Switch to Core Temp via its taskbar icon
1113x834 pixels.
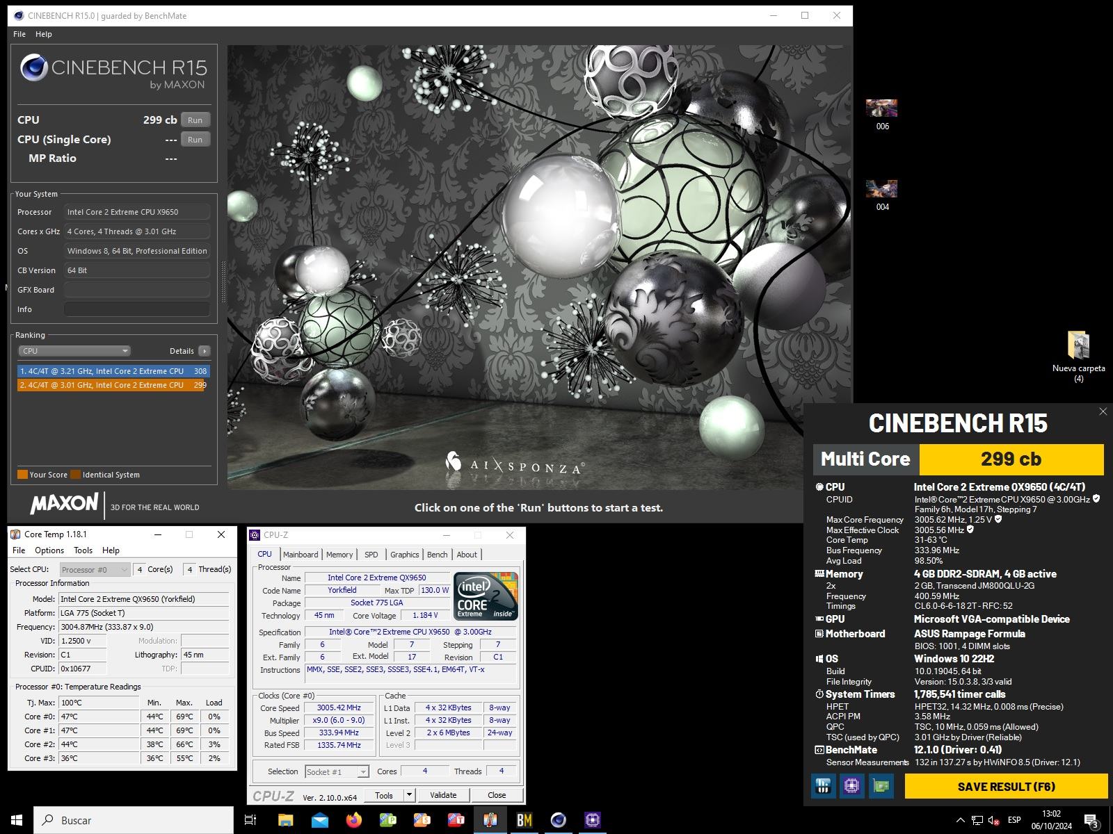pyautogui.click(x=490, y=820)
